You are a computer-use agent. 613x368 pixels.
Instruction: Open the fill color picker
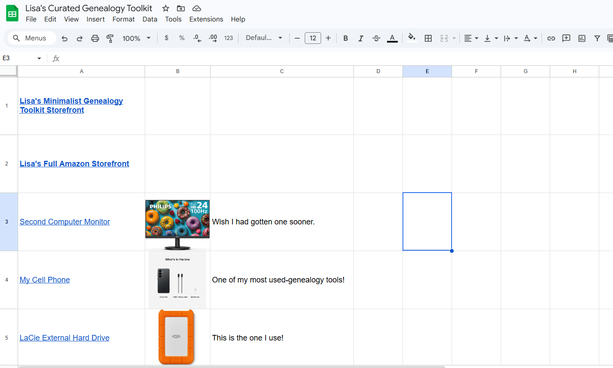(x=412, y=38)
